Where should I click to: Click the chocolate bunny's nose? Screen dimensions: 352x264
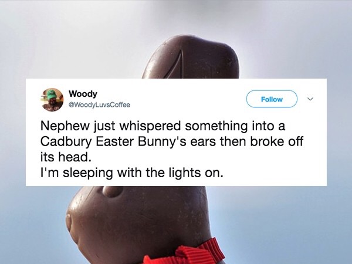69,222
